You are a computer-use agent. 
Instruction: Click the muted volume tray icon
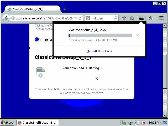click(x=143, y=123)
